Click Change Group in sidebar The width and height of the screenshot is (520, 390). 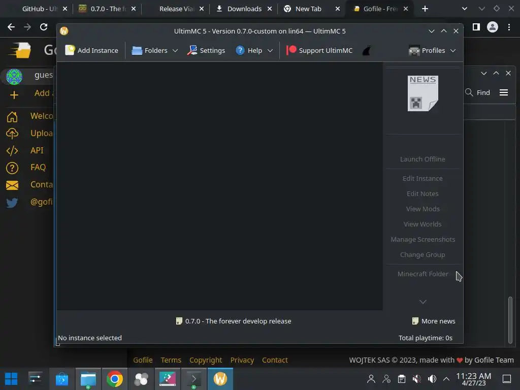(x=422, y=255)
